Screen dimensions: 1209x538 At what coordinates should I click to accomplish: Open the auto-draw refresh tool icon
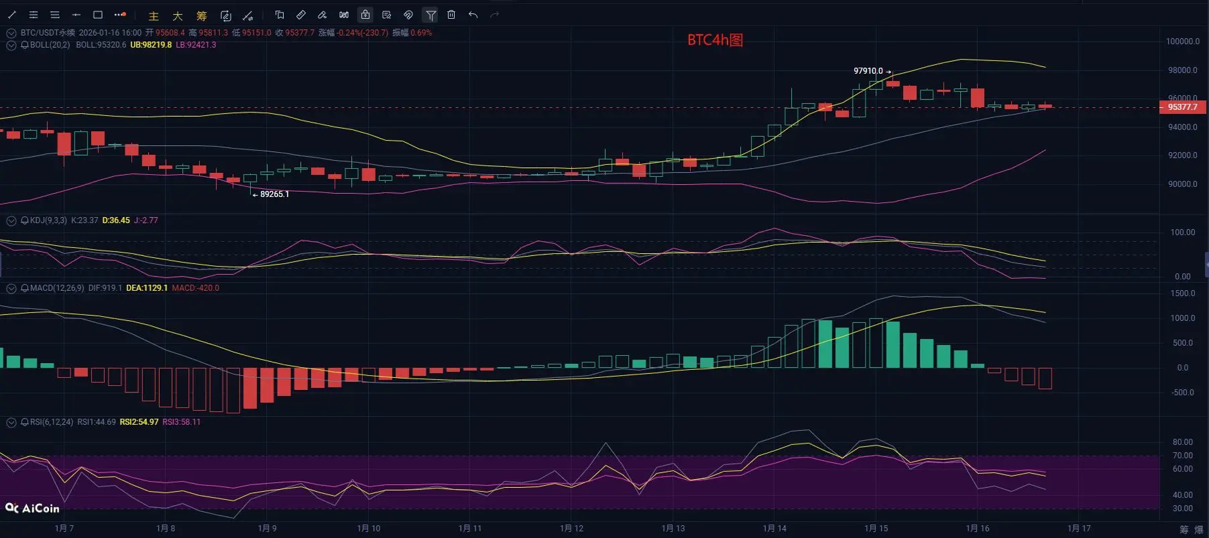[226, 15]
